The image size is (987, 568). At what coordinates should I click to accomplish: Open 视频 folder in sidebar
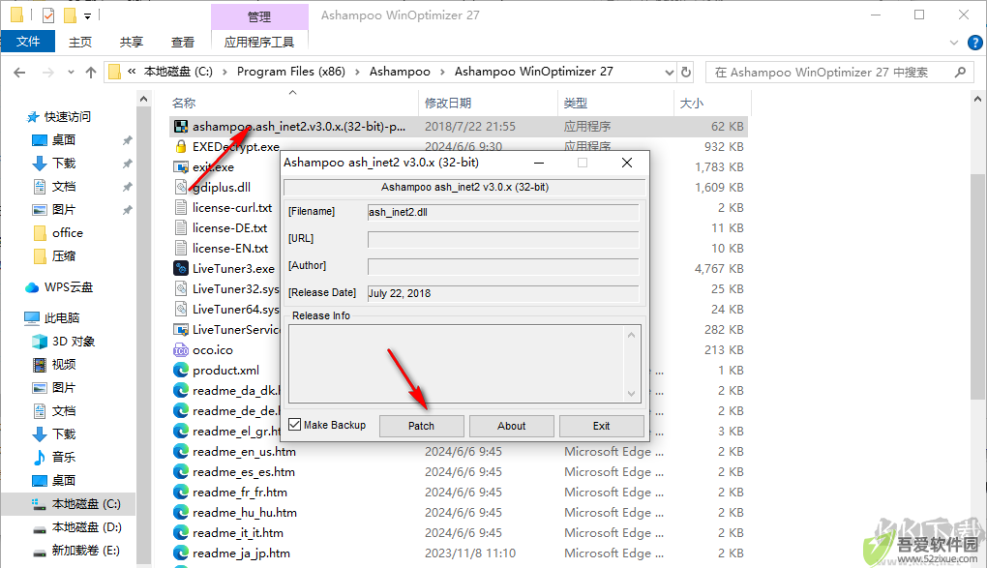(64, 365)
